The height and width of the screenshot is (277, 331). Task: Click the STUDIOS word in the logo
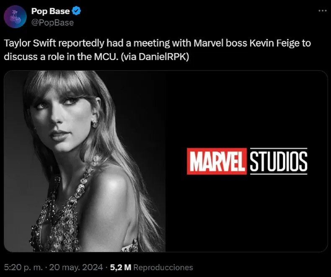tap(278, 161)
